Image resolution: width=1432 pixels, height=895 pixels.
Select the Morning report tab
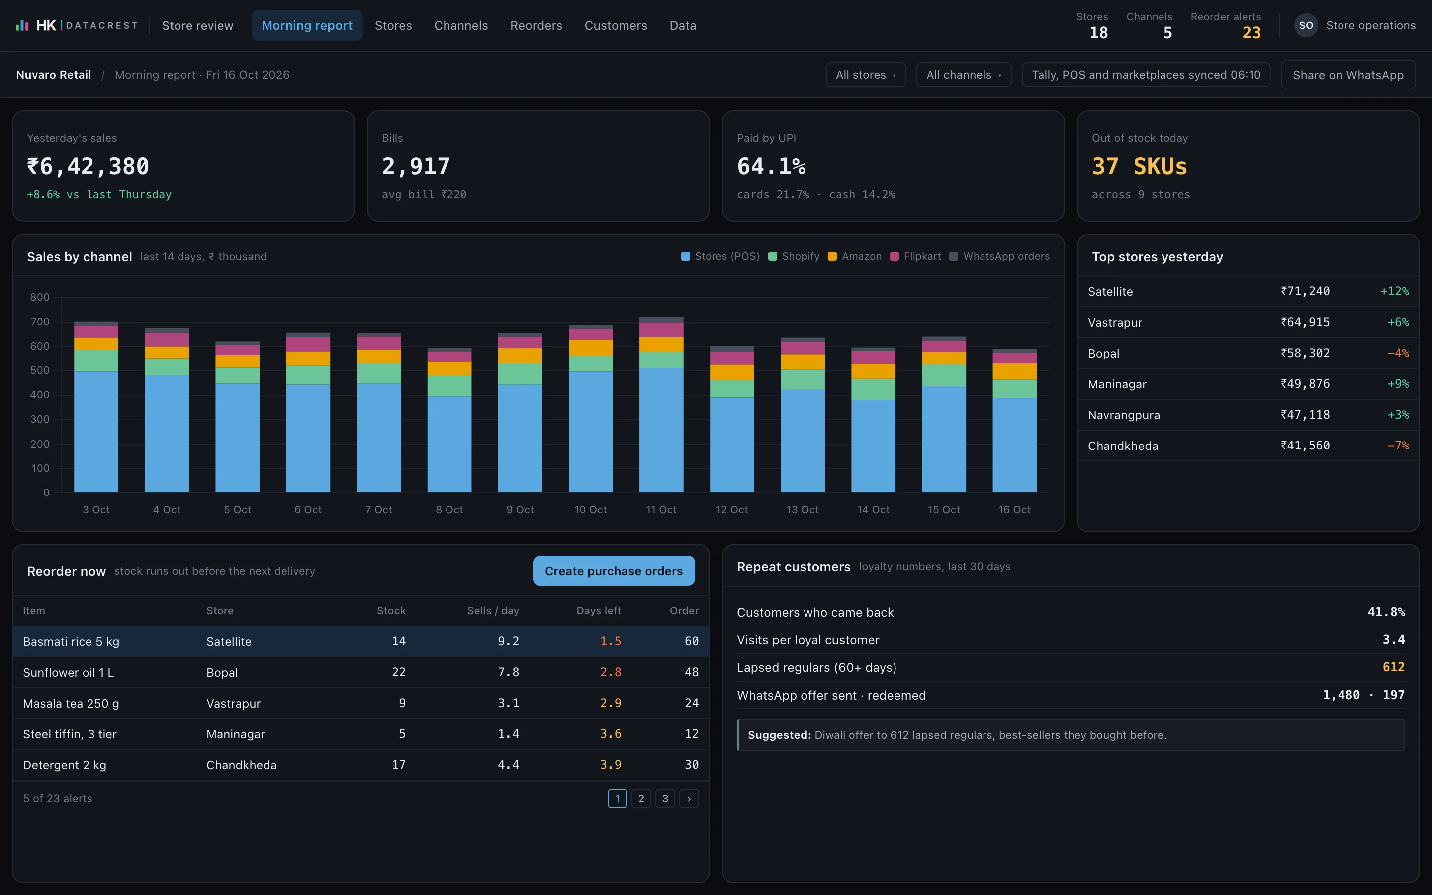306,25
